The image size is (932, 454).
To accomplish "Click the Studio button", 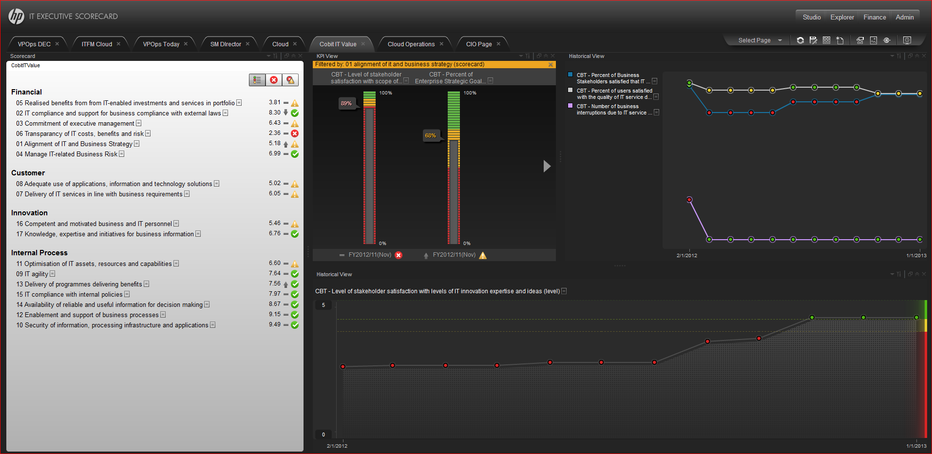I will pos(812,17).
